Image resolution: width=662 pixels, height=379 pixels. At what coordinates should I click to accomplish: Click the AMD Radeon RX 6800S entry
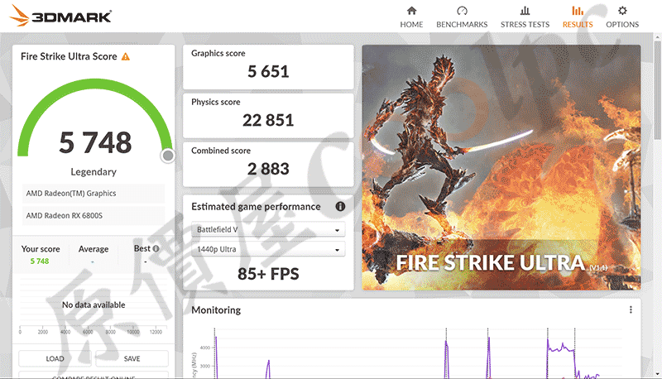(x=93, y=216)
